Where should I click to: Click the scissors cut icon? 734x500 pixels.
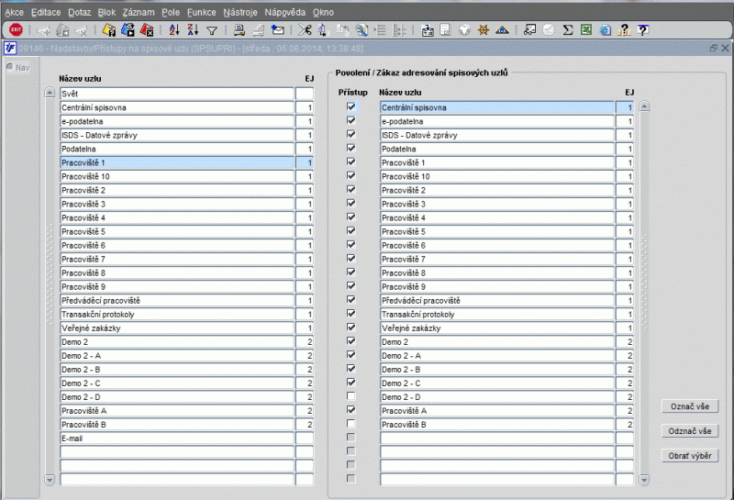[x=305, y=30]
